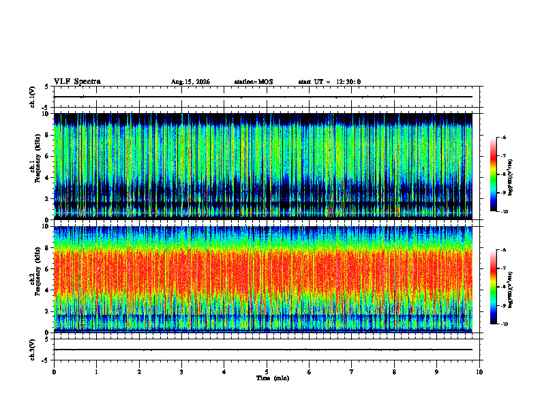Click the ch.3(V) waveform trace
Viewport: 540px width, 417px height.
click(x=263, y=350)
